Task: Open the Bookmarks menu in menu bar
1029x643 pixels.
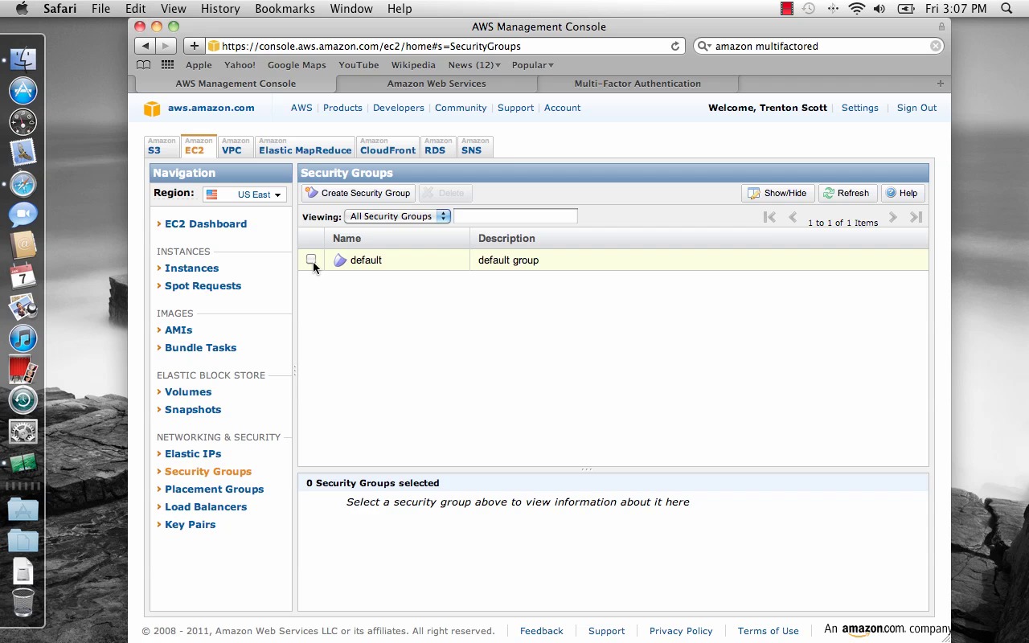Action: tap(285, 9)
